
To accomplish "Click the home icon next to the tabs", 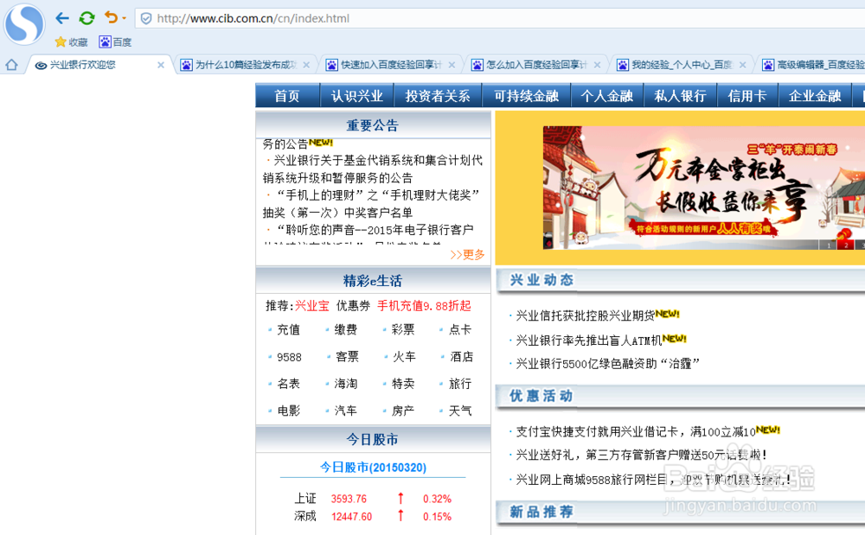I will (11, 65).
